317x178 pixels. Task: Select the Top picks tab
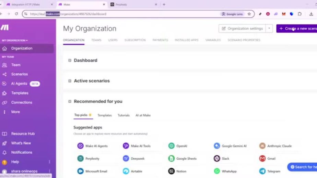click(83, 115)
